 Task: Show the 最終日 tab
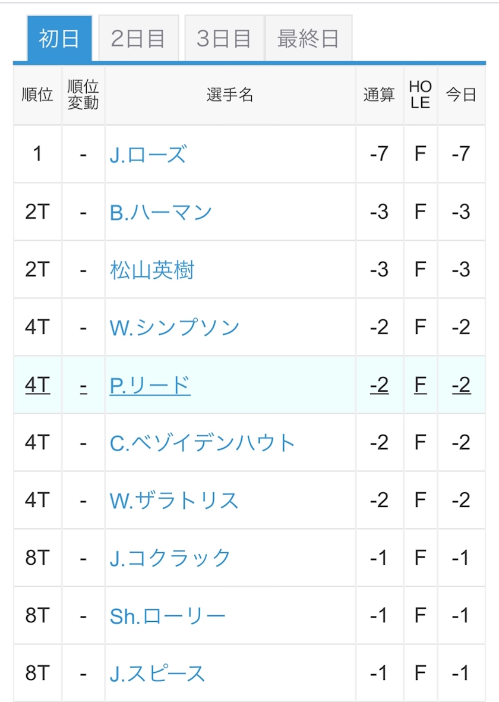tap(309, 39)
